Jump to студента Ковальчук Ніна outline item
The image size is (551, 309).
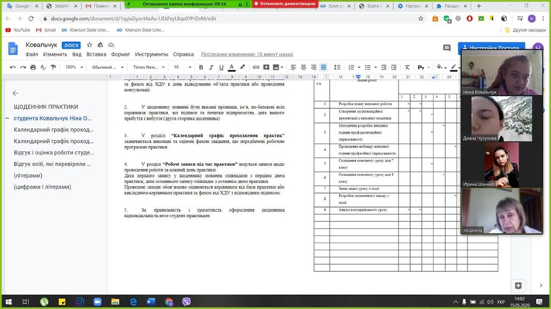(x=53, y=118)
